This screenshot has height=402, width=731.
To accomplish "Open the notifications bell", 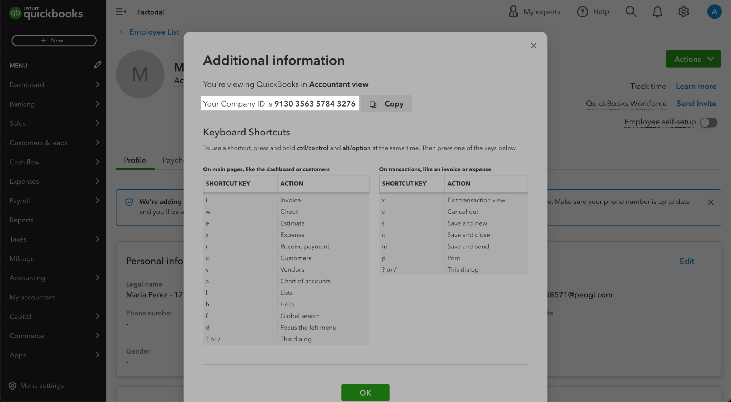I will 657,11.
